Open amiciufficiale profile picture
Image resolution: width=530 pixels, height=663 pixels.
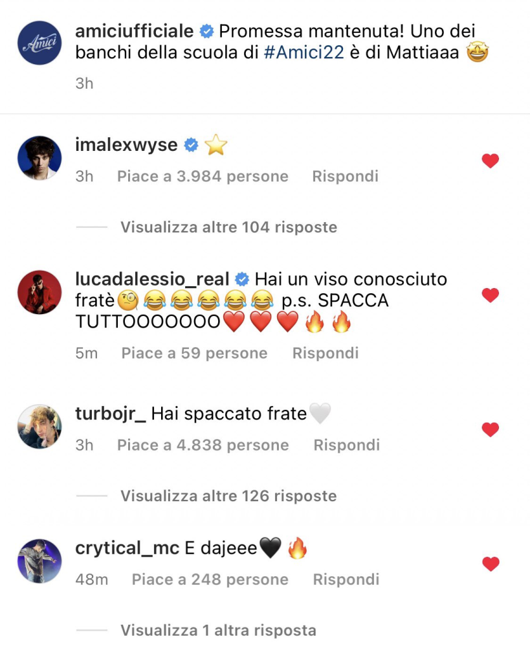pyautogui.click(x=39, y=43)
